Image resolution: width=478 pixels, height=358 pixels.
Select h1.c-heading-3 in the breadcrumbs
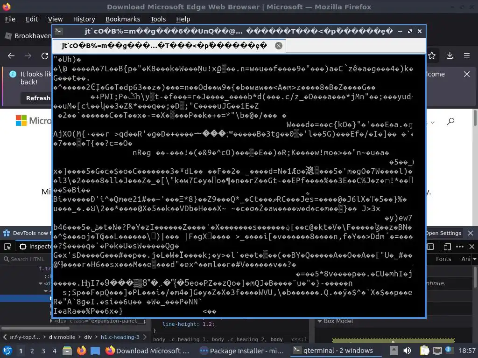[x=120, y=337]
